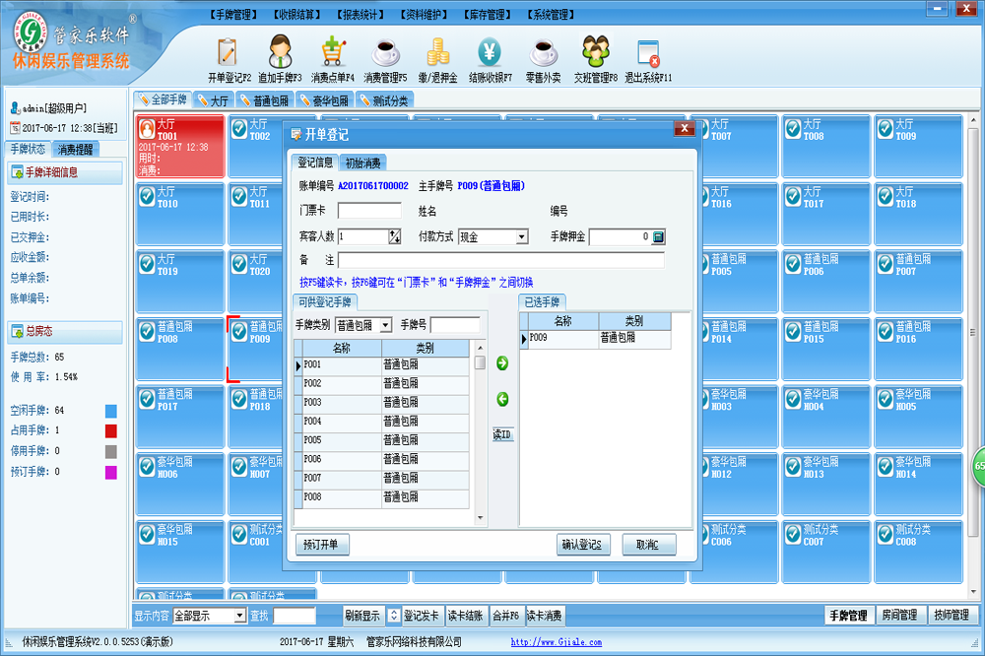Click the 退出系统F11 icon
The height and width of the screenshot is (656, 985).
tap(648, 60)
